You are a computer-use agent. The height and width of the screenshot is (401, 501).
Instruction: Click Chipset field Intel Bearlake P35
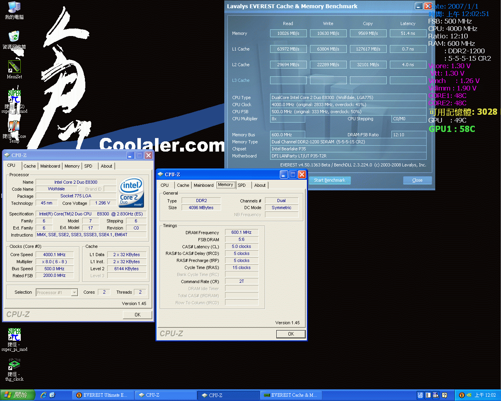pos(348,149)
